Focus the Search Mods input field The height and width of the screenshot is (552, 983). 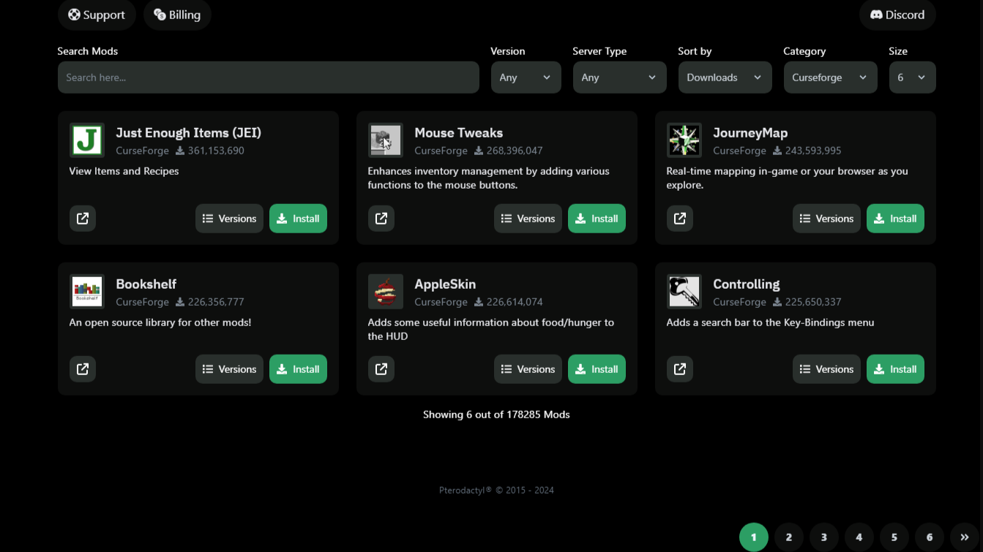pyautogui.click(x=268, y=77)
